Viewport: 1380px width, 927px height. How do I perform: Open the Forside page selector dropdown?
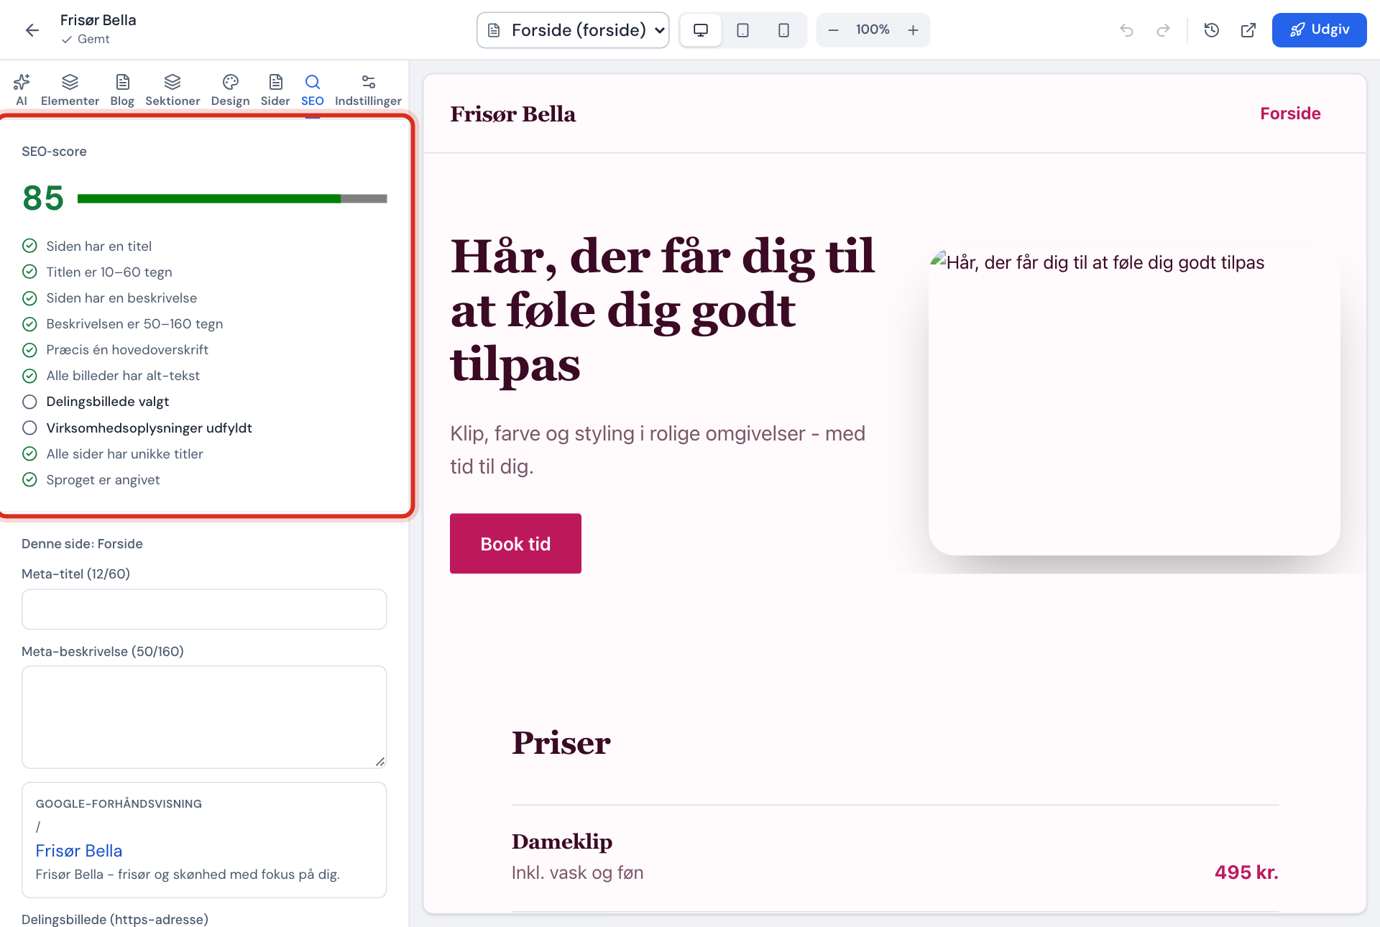click(573, 30)
